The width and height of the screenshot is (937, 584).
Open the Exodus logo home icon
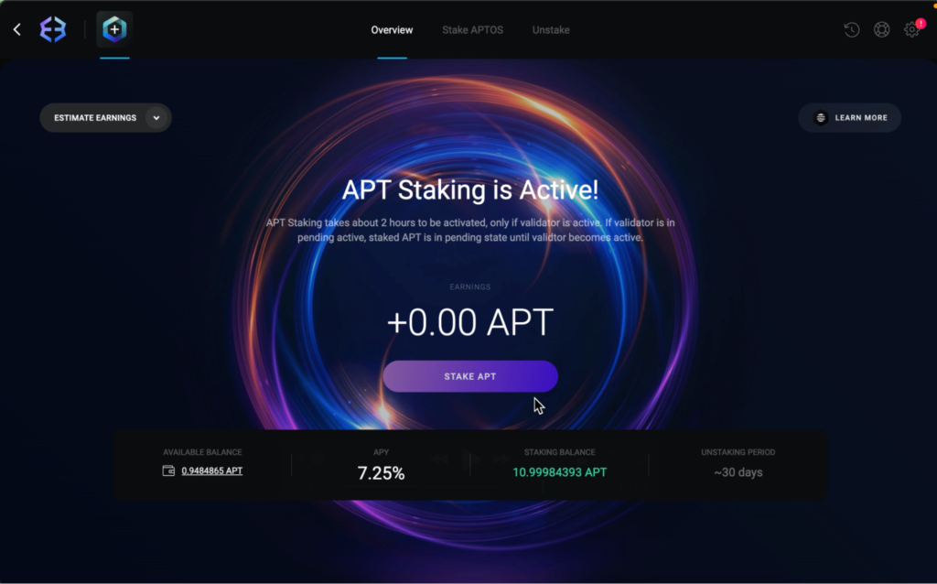(x=52, y=29)
